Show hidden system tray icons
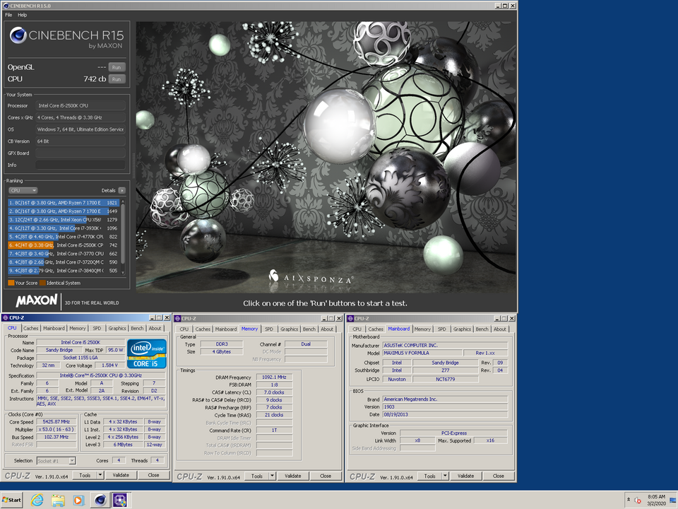The image size is (678, 509). 629,500
